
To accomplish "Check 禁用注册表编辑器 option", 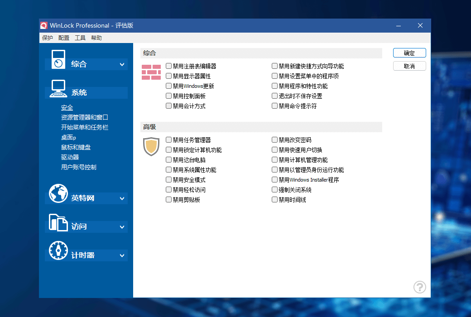I will tap(169, 66).
